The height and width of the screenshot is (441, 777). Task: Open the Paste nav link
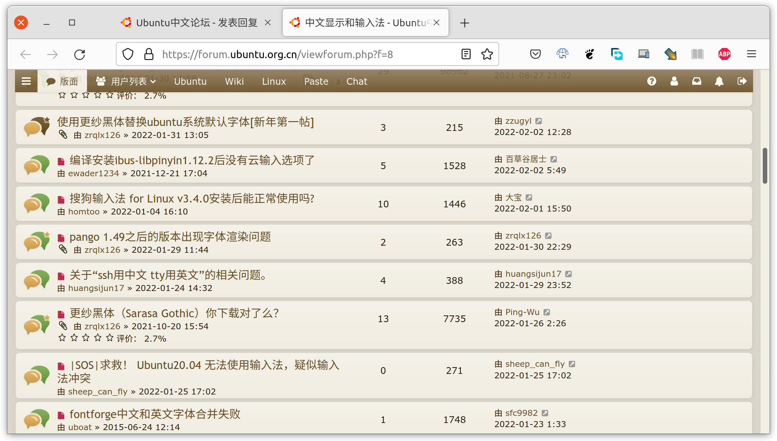[x=316, y=81]
